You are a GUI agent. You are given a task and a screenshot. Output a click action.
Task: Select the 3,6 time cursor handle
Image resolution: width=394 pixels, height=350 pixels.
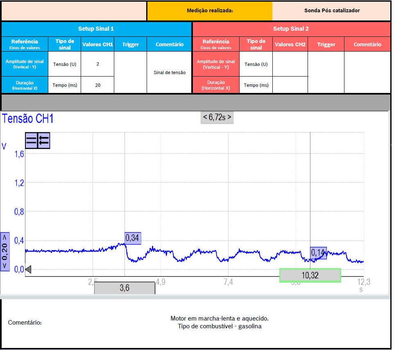[125, 288]
